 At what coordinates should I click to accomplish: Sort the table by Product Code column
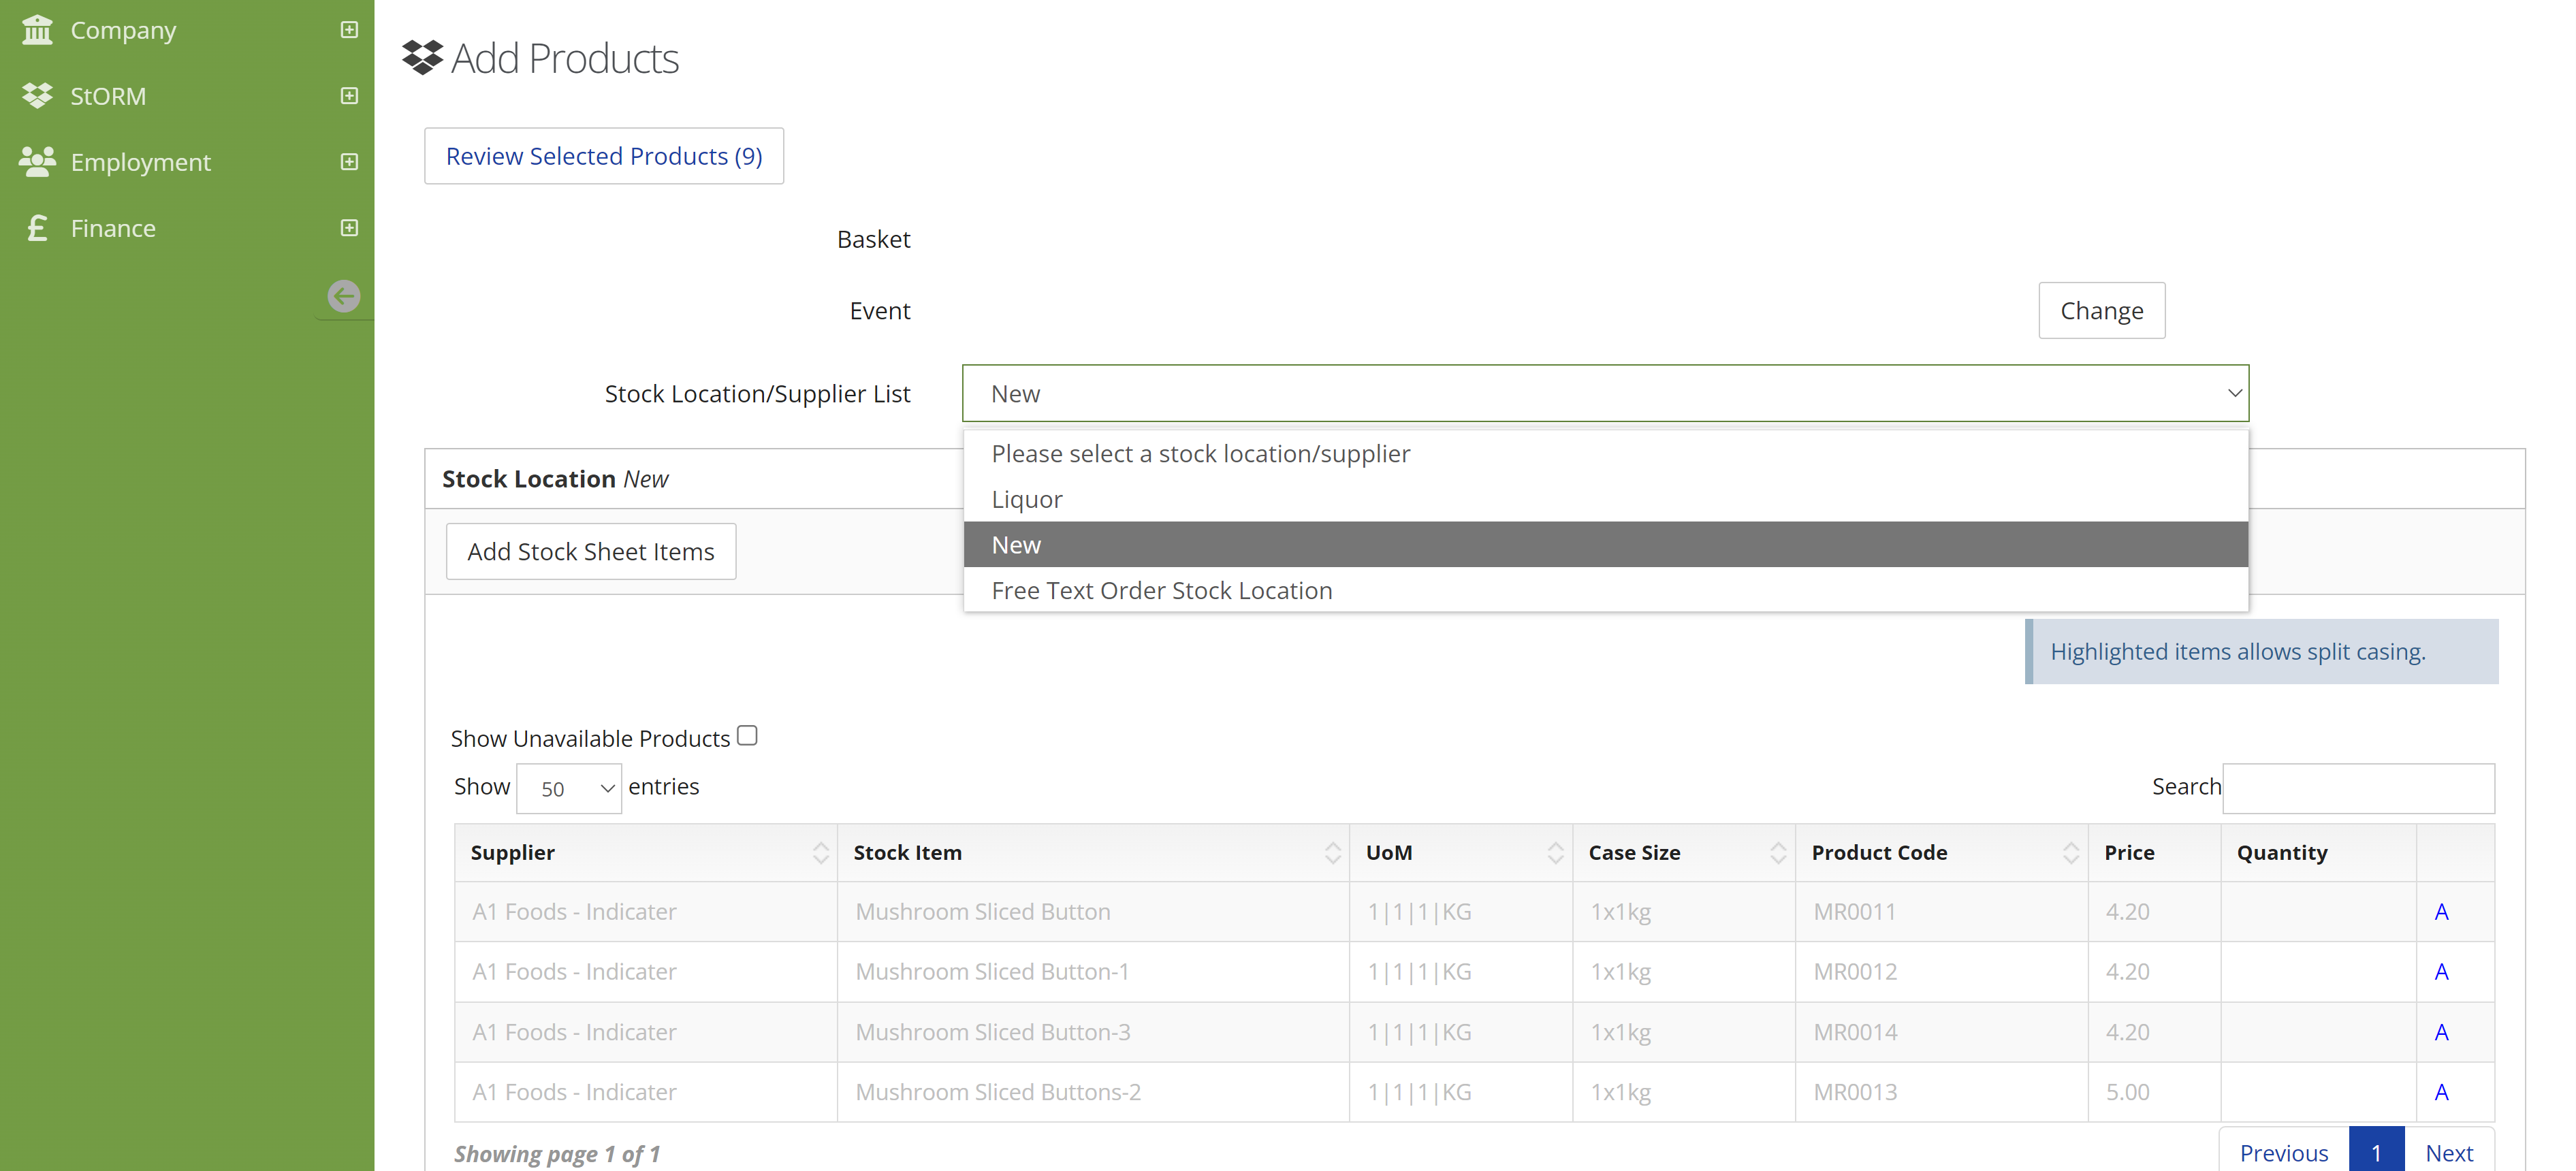pos(1942,853)
